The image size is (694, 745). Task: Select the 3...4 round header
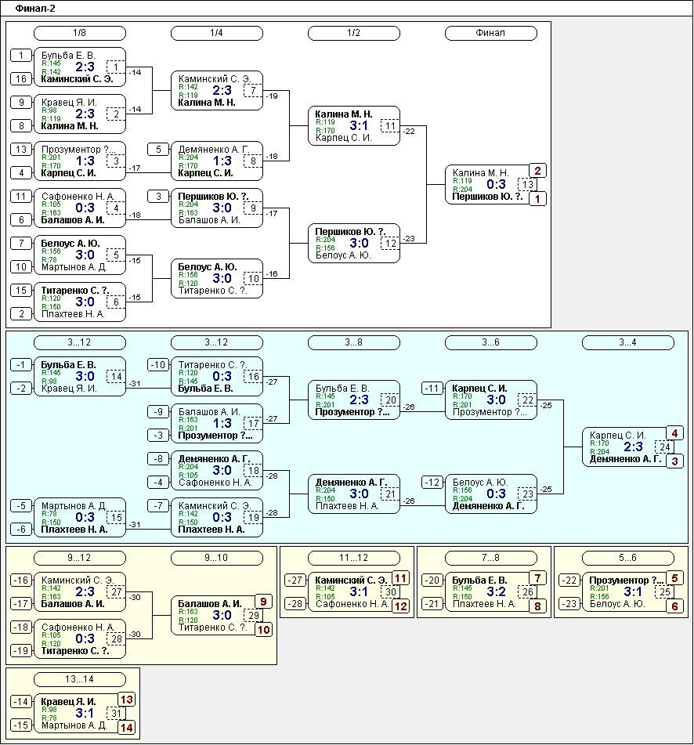628,342
